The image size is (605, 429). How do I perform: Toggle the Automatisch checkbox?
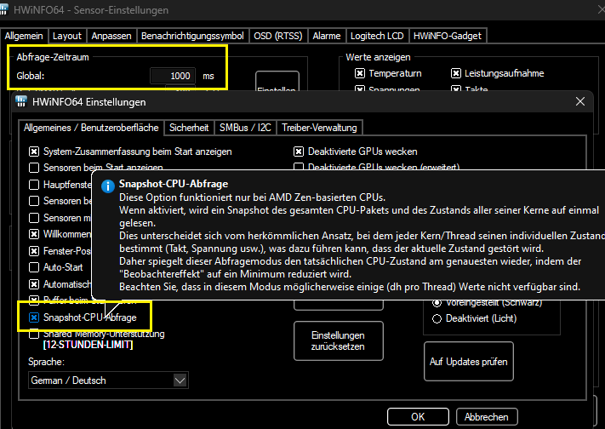click(34, 284)
